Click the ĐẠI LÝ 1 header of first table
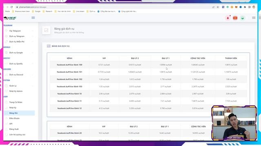The width and height of the screenshot is (261, 146). point(166,58)
